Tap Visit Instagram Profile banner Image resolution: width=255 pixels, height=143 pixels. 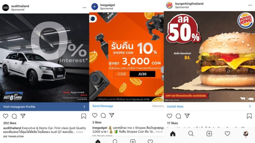pyautogui.click(x=44, y=107)
